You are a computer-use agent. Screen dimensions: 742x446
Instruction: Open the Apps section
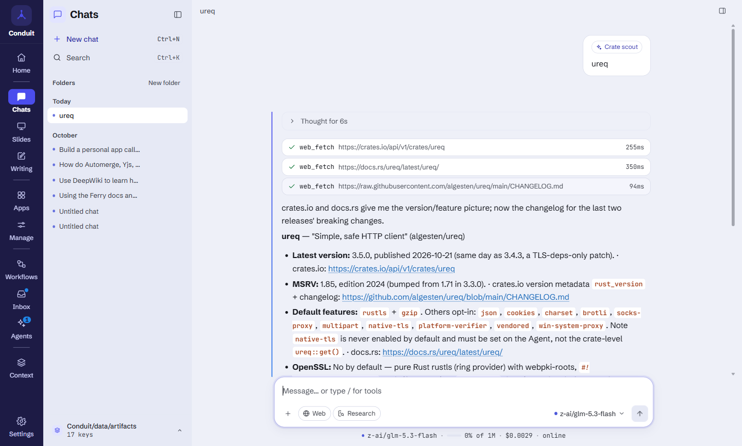point(21,201)
